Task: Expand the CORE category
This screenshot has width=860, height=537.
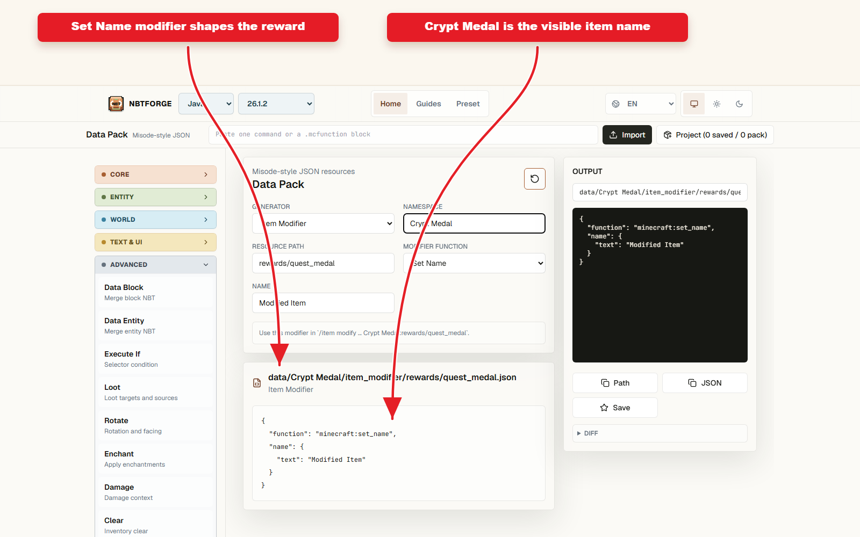Action: point(155,175)
